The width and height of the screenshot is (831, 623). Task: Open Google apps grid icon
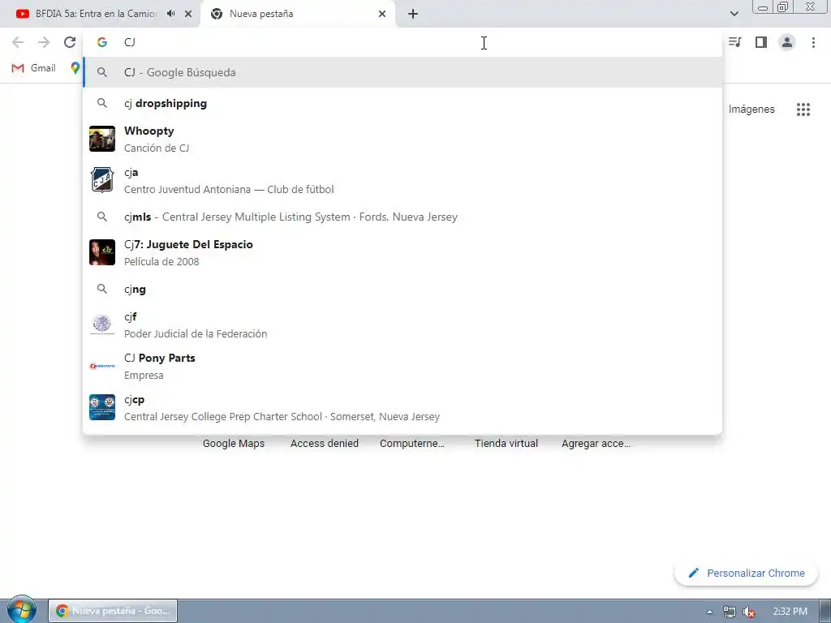(803, 110)
